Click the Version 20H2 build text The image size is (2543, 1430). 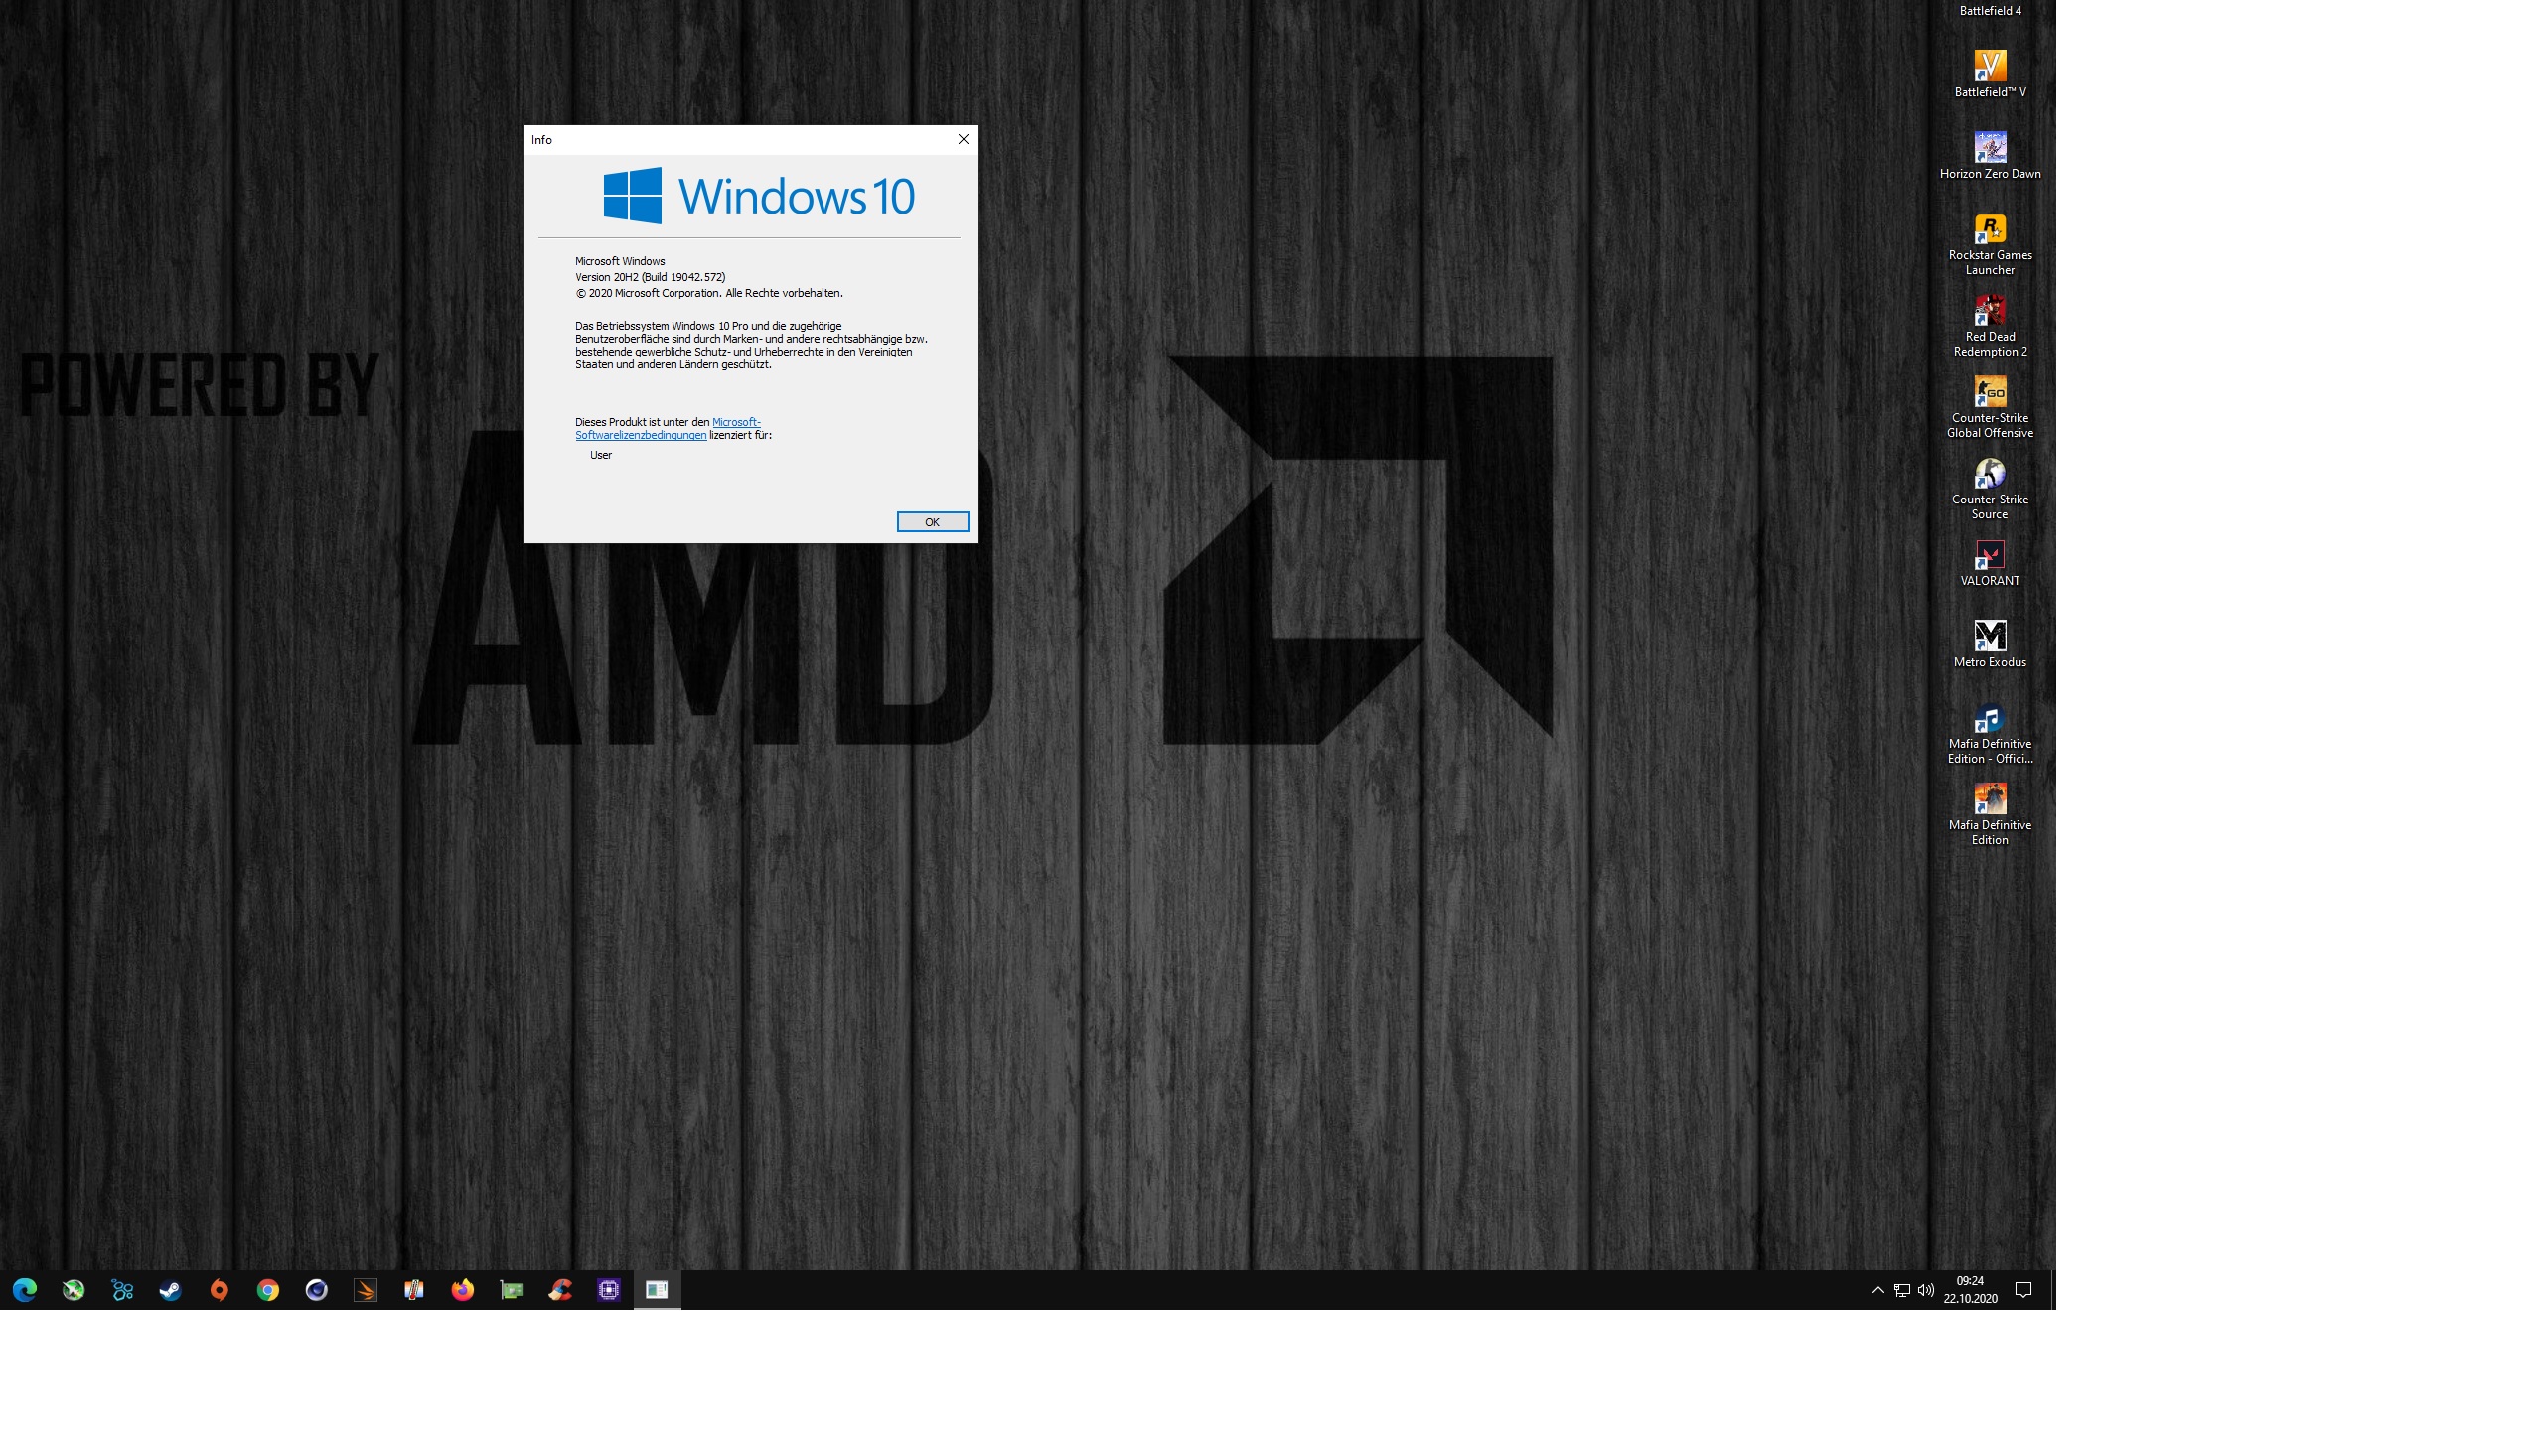[x=651, y=277]
